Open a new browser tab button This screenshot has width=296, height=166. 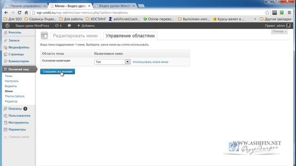[141, 6]
